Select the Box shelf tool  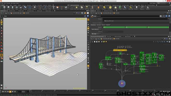4,8
